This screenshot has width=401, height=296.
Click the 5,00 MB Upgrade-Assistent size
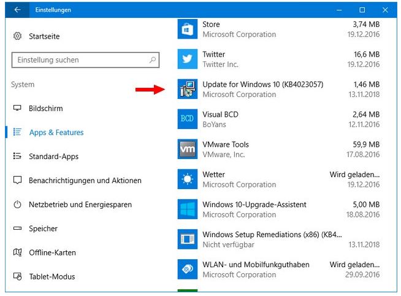click(x=366, y=204)
